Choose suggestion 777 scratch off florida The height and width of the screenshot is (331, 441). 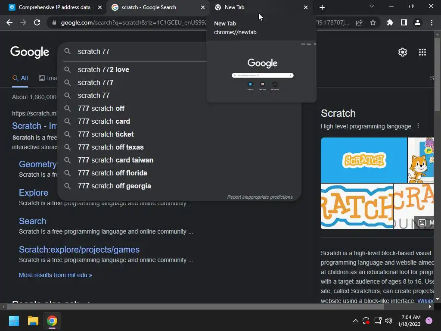pyautogui.click(x=180, y=173)
